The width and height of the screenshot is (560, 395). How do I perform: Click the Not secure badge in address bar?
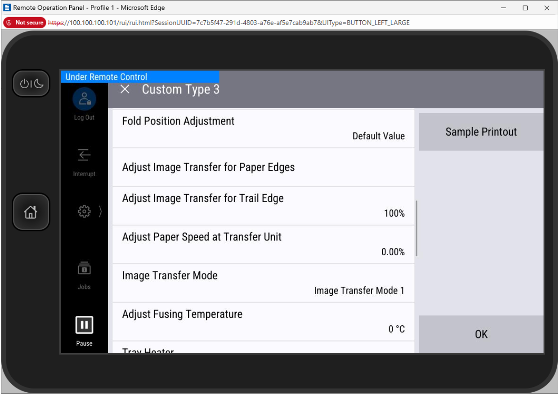coord(25,22)
